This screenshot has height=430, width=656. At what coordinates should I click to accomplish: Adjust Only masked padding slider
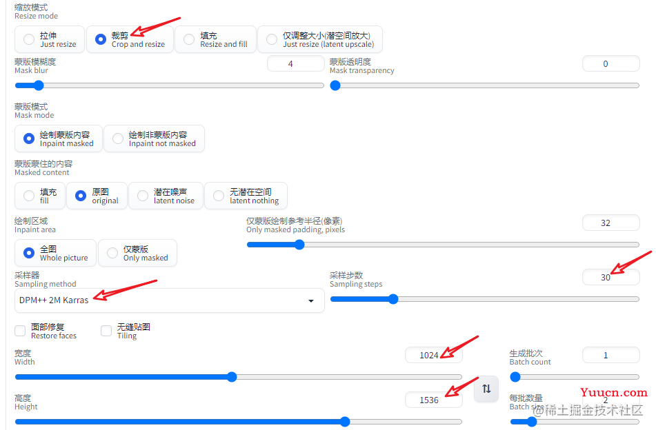tap(443, 245)
